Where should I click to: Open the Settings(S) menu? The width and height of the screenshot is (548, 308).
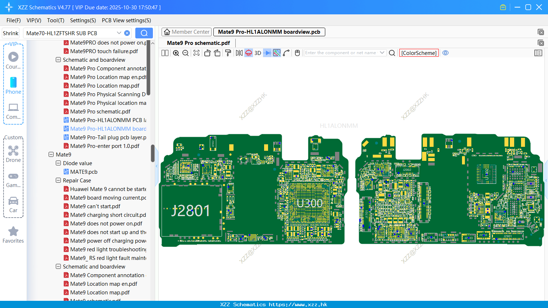click(x=83, y=20)
